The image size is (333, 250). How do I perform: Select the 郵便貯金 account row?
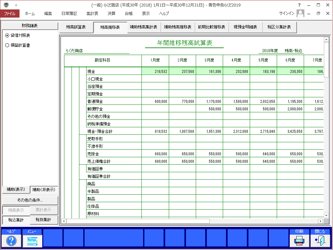tap(114, 109)
